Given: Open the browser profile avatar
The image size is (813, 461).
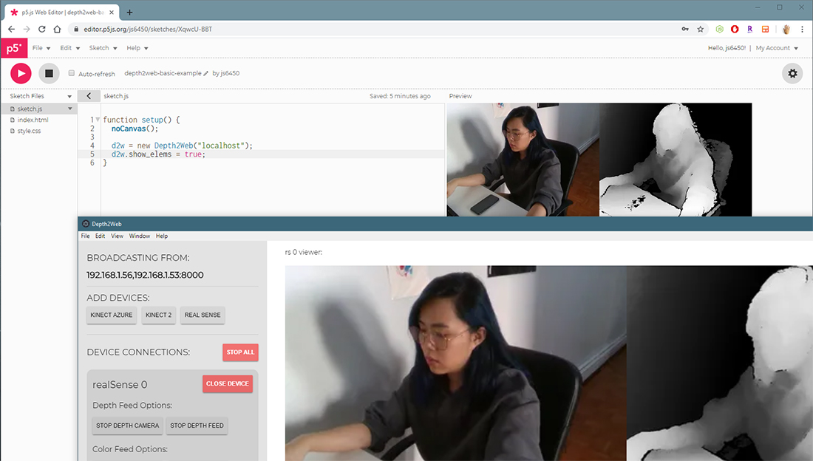Looking at the screenshot, I should [x=786, y=29].
